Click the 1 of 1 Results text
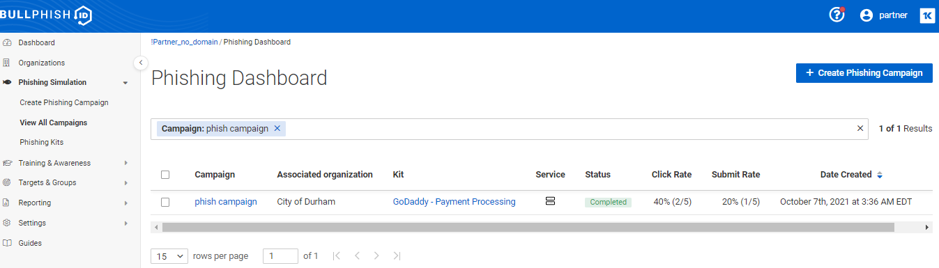 pyautogui.click(x=906, y=129)
